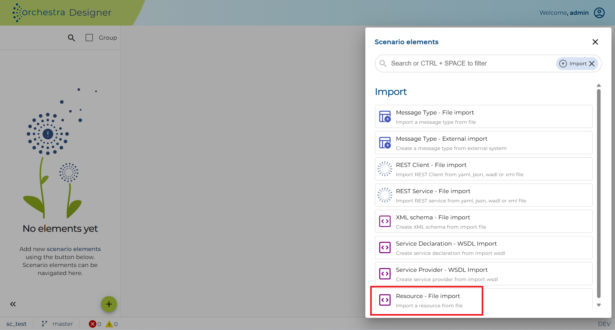Click the import list scrollbar thumb
615x330 pixels.
pos(599,193)
